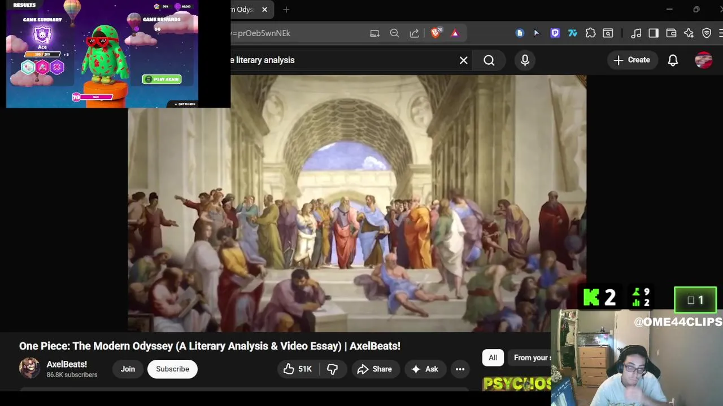Join the AxelBeats! channel membership

click(128, 369)
